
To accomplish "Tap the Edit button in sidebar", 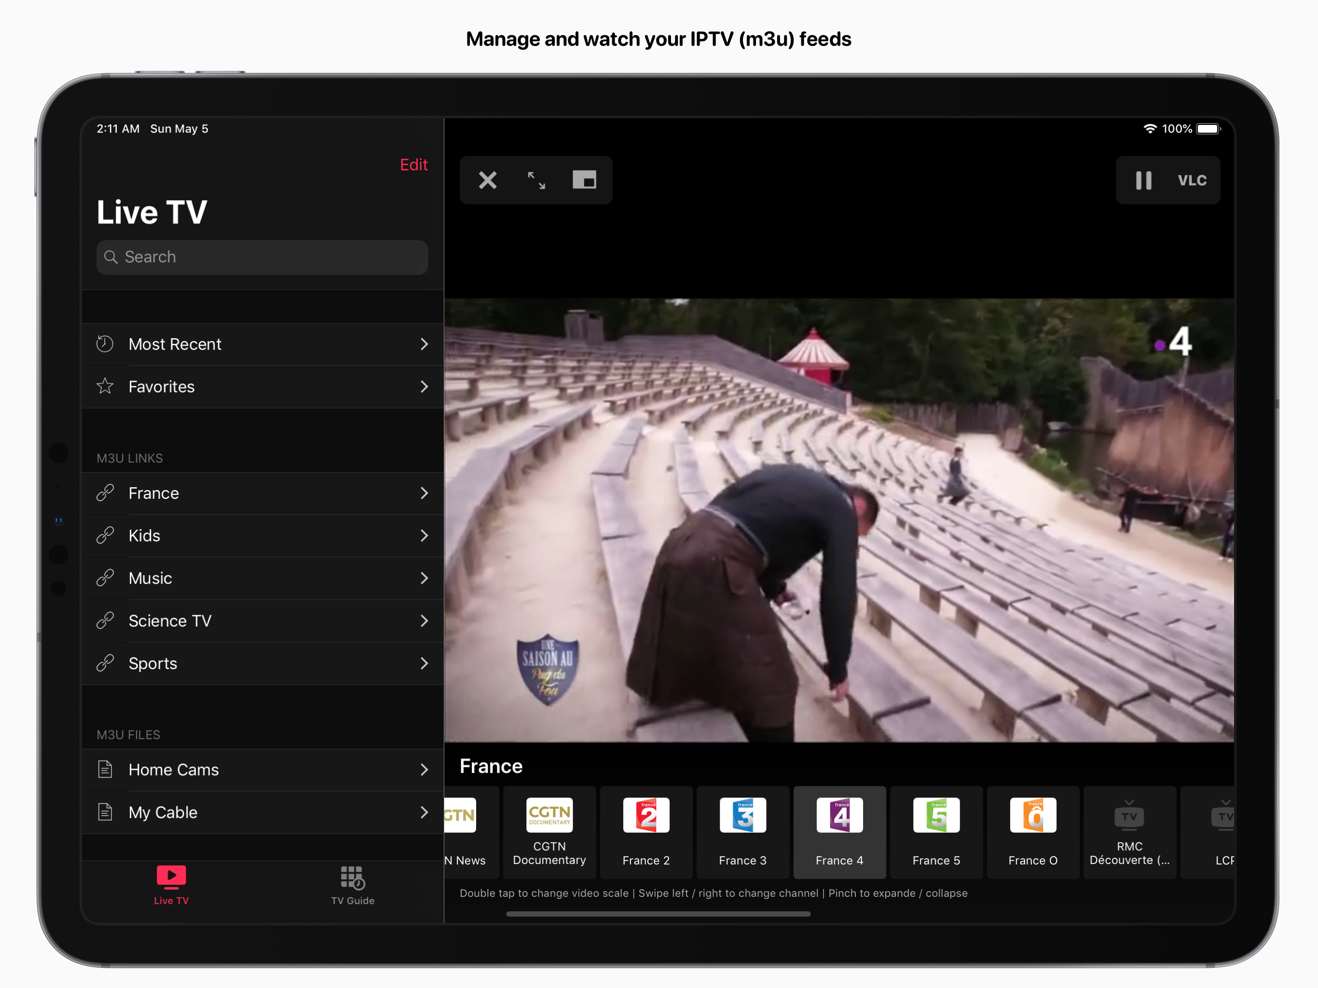I will click(413, 165).
